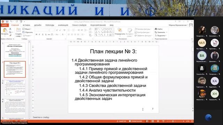Open the Shape Fill (Заливка фигуры) menu
223x125 pixels.
click(x=143, y=29)
